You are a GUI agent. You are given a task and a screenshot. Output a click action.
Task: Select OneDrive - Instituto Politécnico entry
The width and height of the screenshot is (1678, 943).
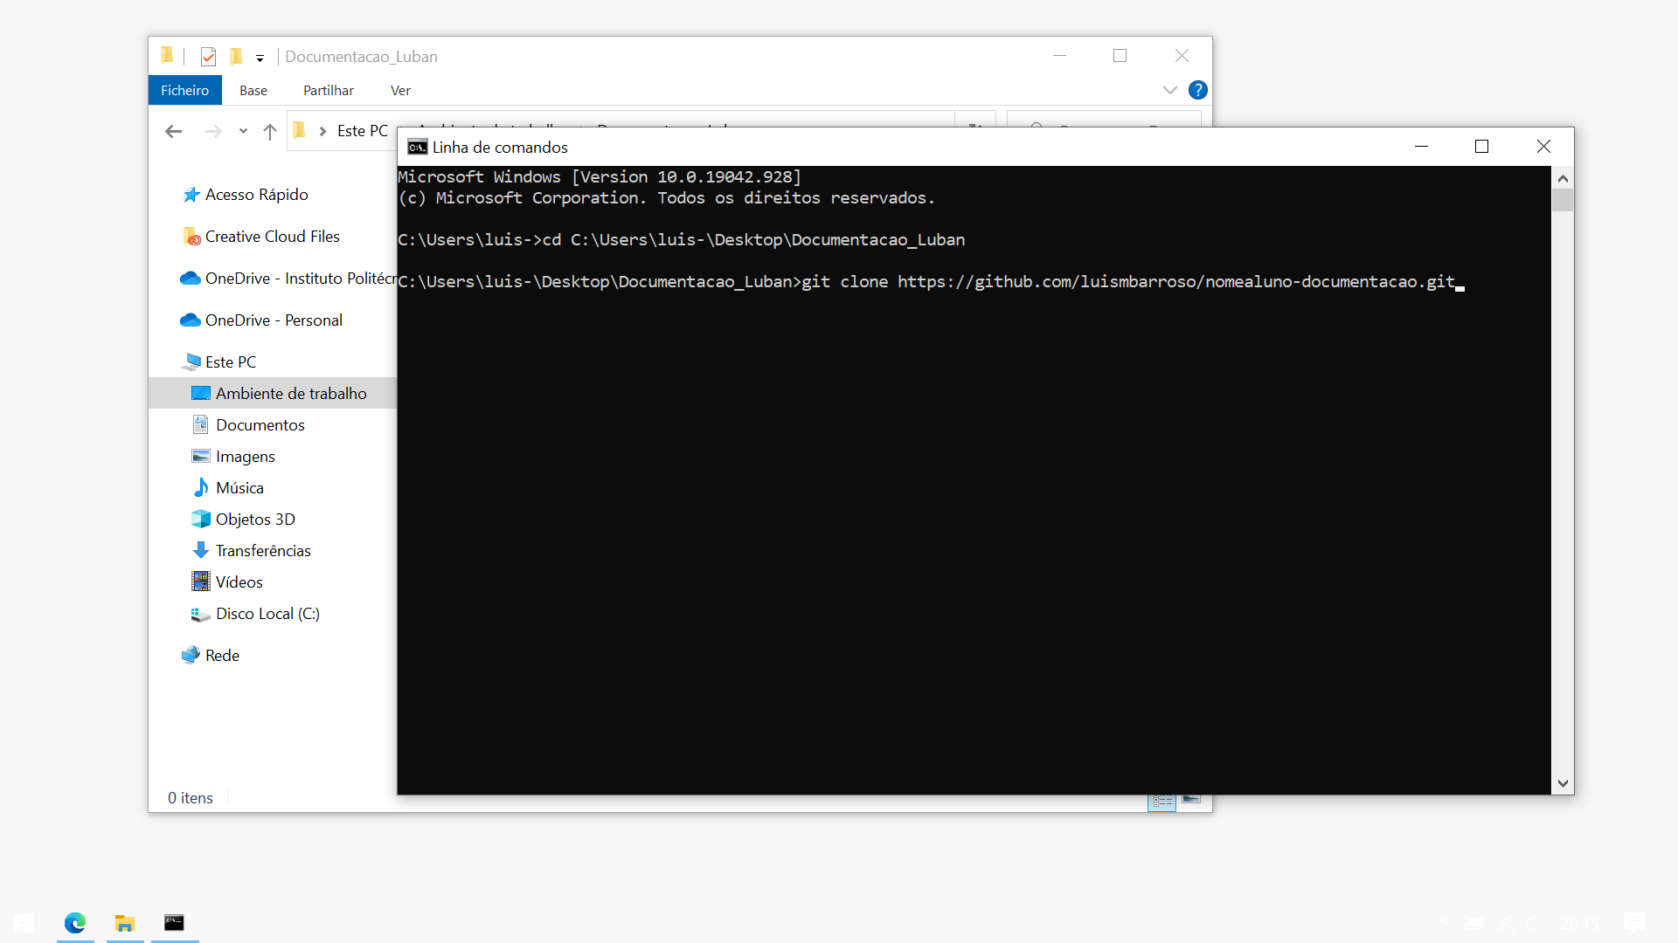288,278
